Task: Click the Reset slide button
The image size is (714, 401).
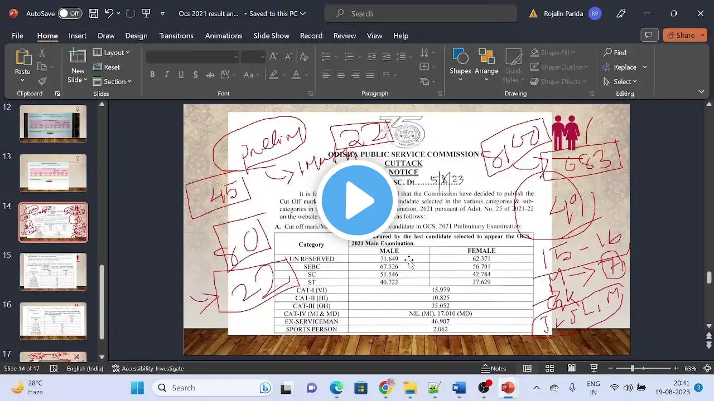Action: tap(107, 67)
